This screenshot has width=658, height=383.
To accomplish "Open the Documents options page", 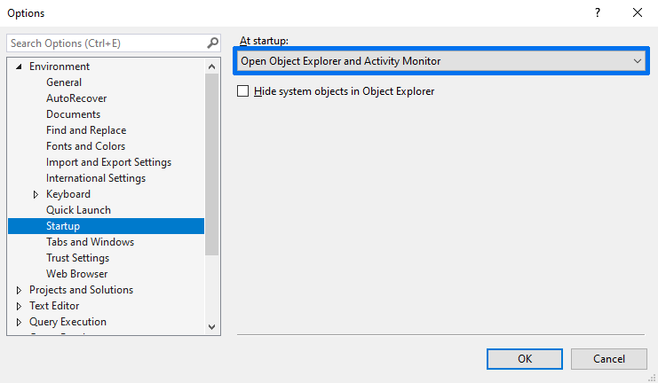I will (x=73, y=114).
